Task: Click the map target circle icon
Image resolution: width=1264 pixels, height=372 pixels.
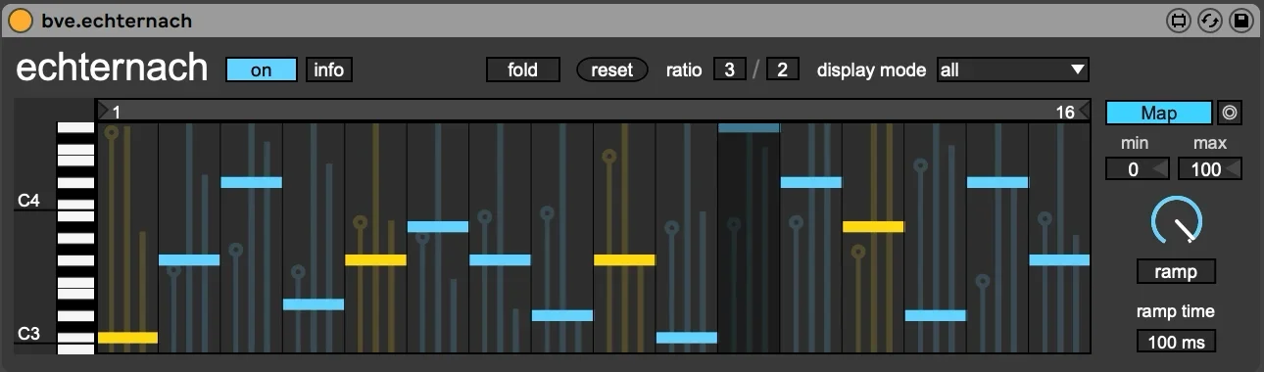Action: pyautogui.click(x=1230, y=113)
